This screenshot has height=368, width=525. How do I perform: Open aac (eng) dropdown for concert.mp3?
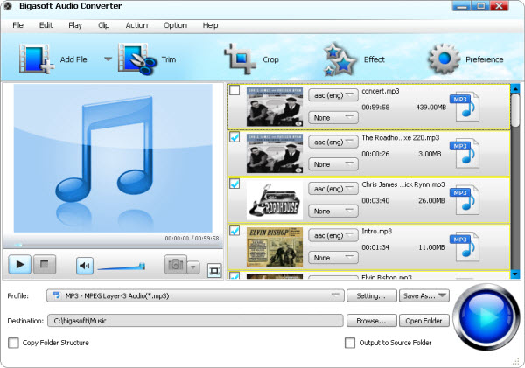tap(333, 95)
